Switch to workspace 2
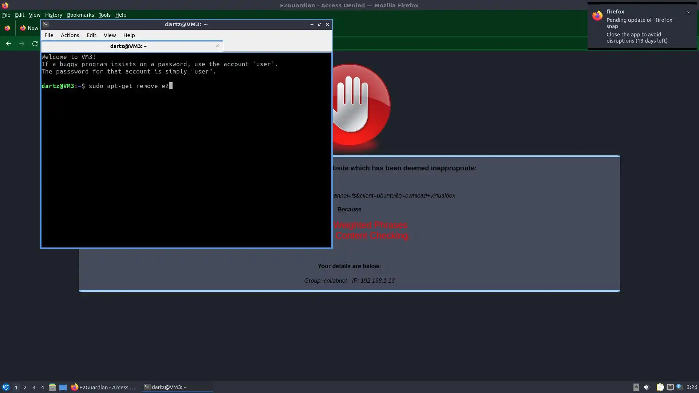The image size is (699, 393). click(25, 388)
